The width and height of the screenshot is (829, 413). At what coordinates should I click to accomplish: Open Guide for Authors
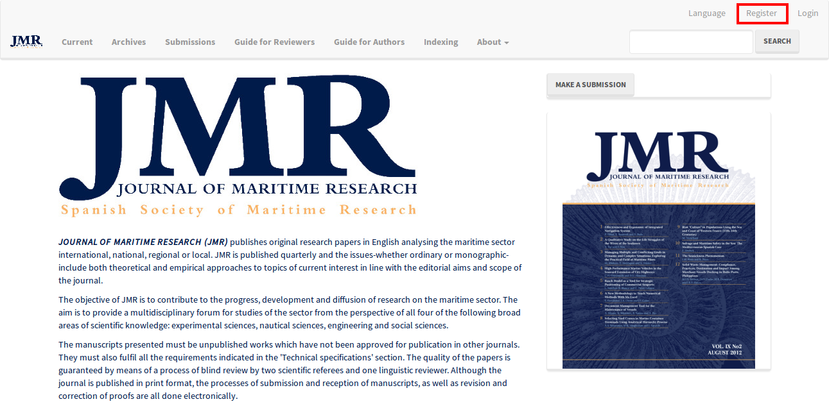click(x=369, y=42)
